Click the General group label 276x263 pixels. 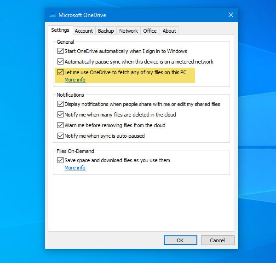65,42
